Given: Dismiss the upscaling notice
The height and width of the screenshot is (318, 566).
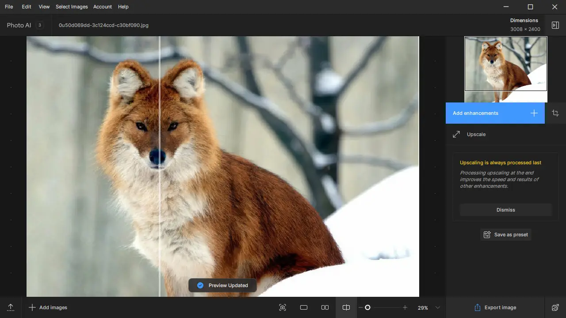Looking at the screenshot, I should pos(505,210).
